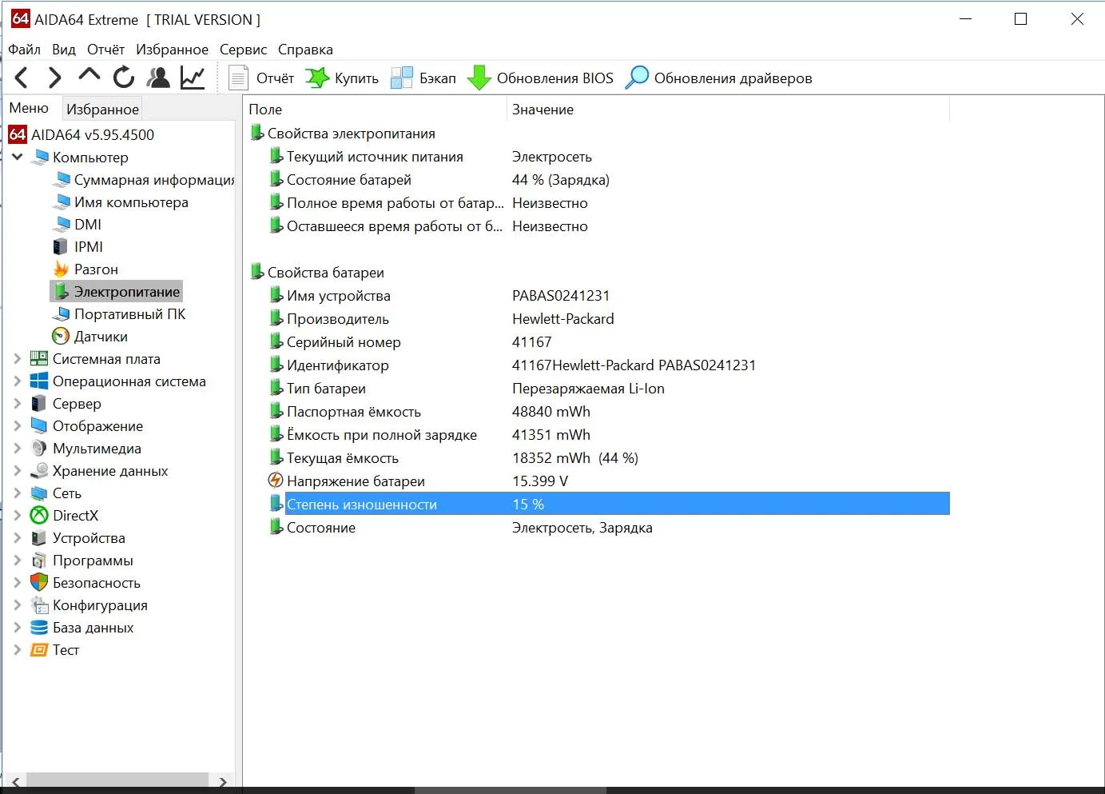Viewport: 1105px width, 794px height.
Task: Click the Безопасность shield icon
Action: tap(39, 582)
